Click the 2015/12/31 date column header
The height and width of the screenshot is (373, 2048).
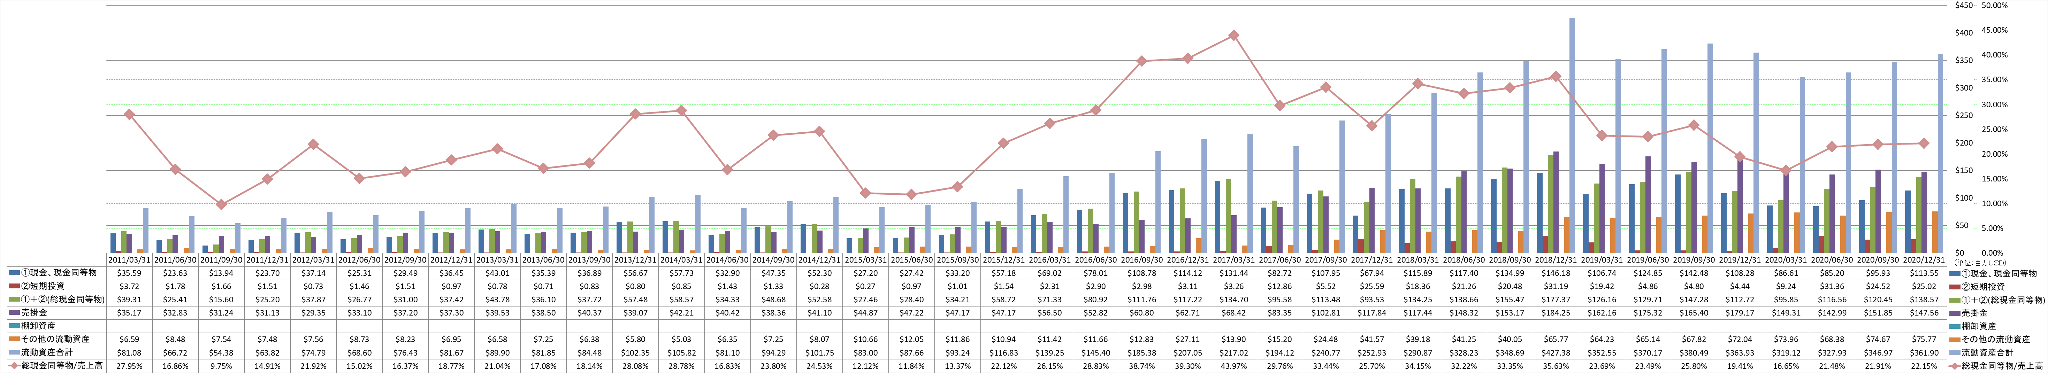(1003, 259)
